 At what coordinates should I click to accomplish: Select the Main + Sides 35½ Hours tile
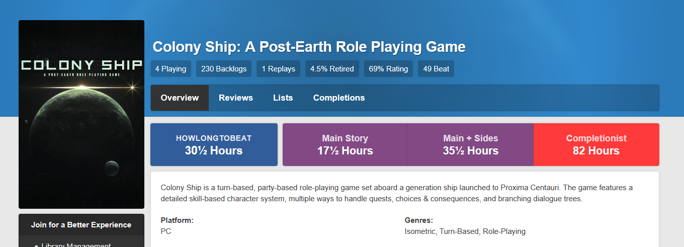471,145
